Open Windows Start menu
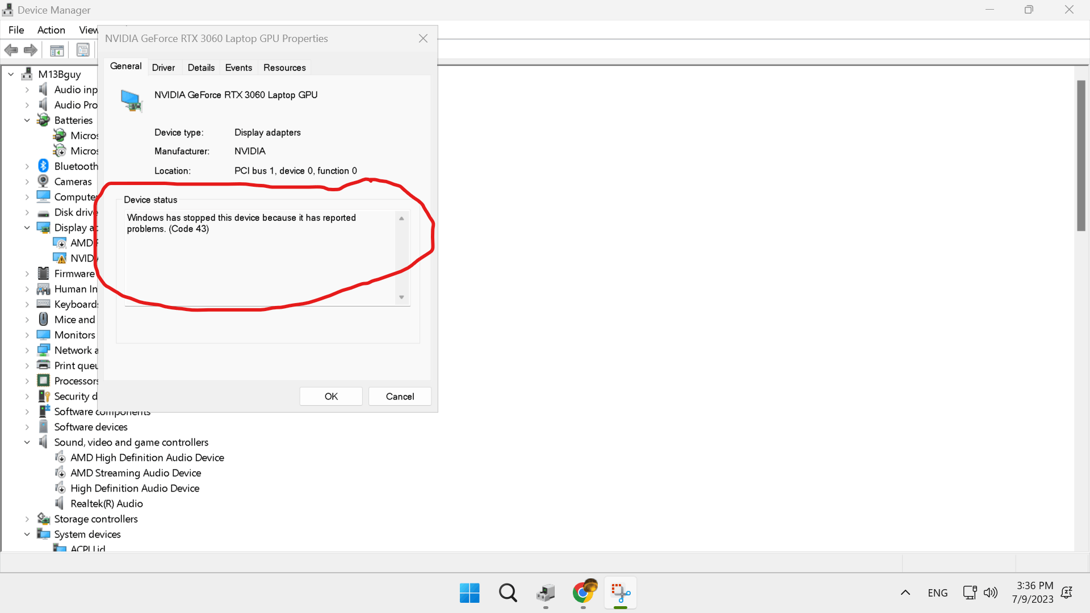Screen dimensions: 1090x613 469,593
